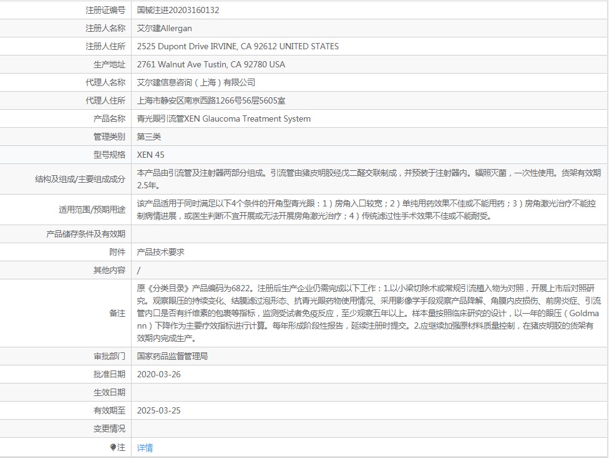This screenshot has height=459, width=612.
Task: Select the structure description starting 本产品由引流管
Action: [369, 179]
